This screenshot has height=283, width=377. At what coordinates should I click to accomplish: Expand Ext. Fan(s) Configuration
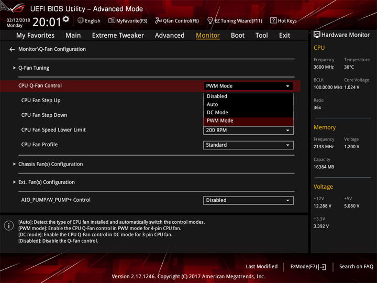[46, 182]
